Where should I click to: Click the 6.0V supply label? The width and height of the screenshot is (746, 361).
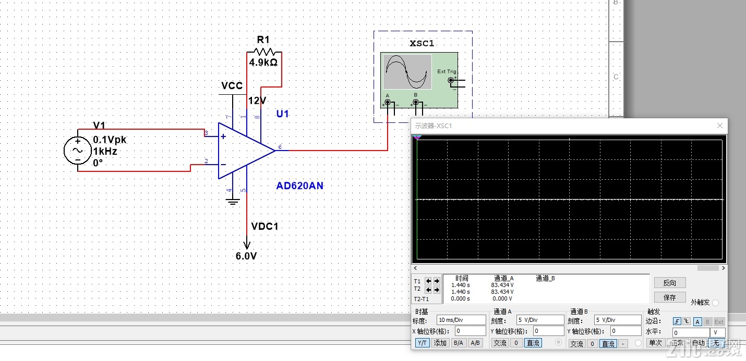point(247,256)
